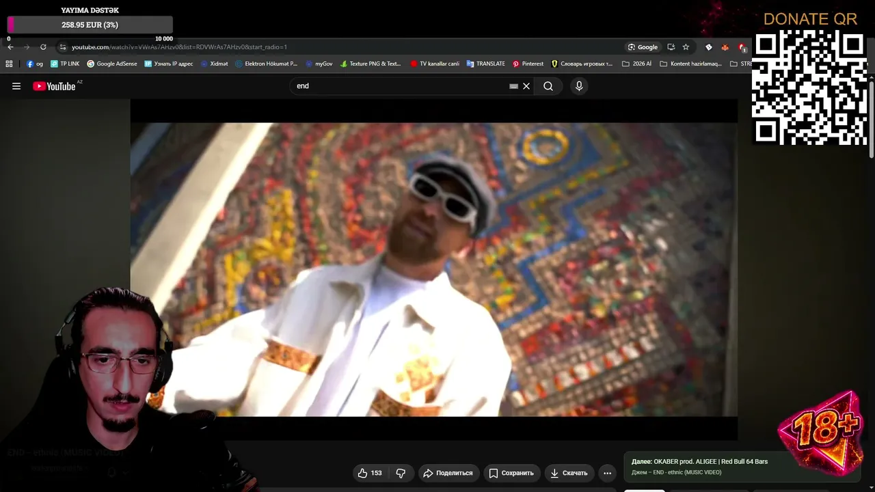
Task: Open the TV kanallar canli bookmark
Action: click(435, 64)
